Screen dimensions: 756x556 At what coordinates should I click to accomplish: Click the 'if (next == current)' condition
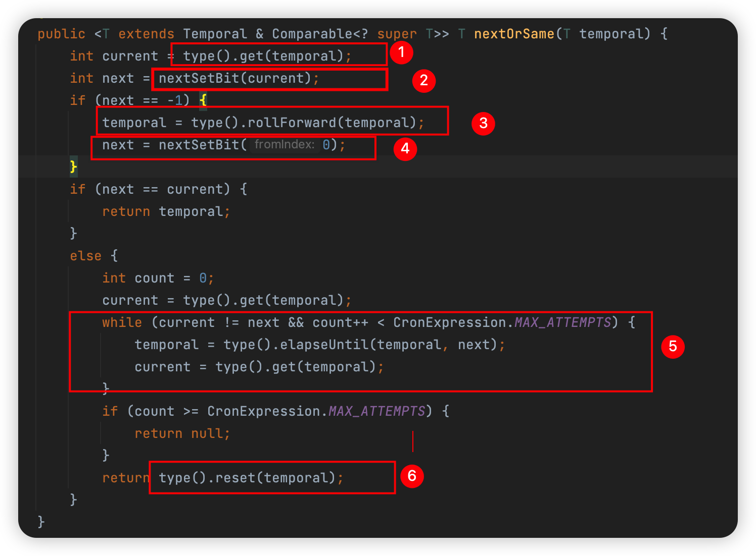click(150, 189)
